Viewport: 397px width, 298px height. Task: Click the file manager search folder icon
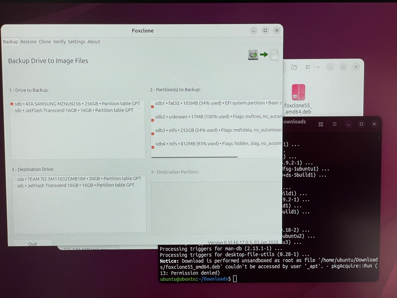pos(294,67)
